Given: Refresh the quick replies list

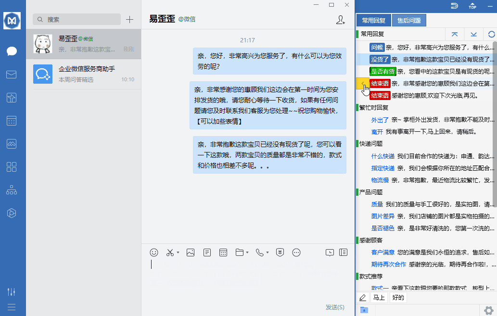Looking at the screenshot, I should (x=490, y=34).
